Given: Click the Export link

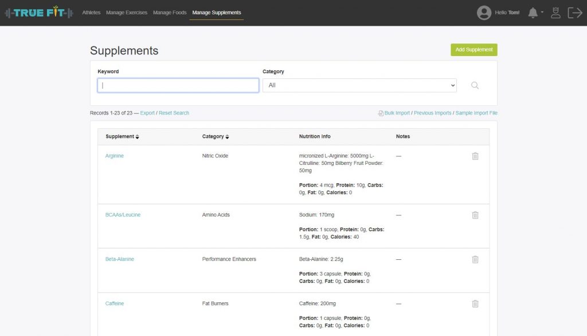Looking at the screenshot, I should pyautogui.click(x=147, y=113).
